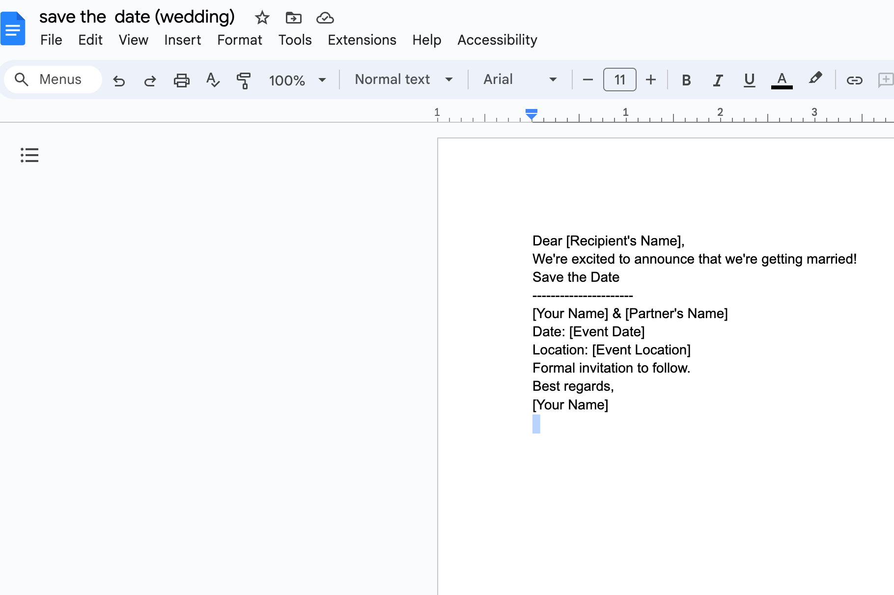Open the highlight color picker

[815, 79]
